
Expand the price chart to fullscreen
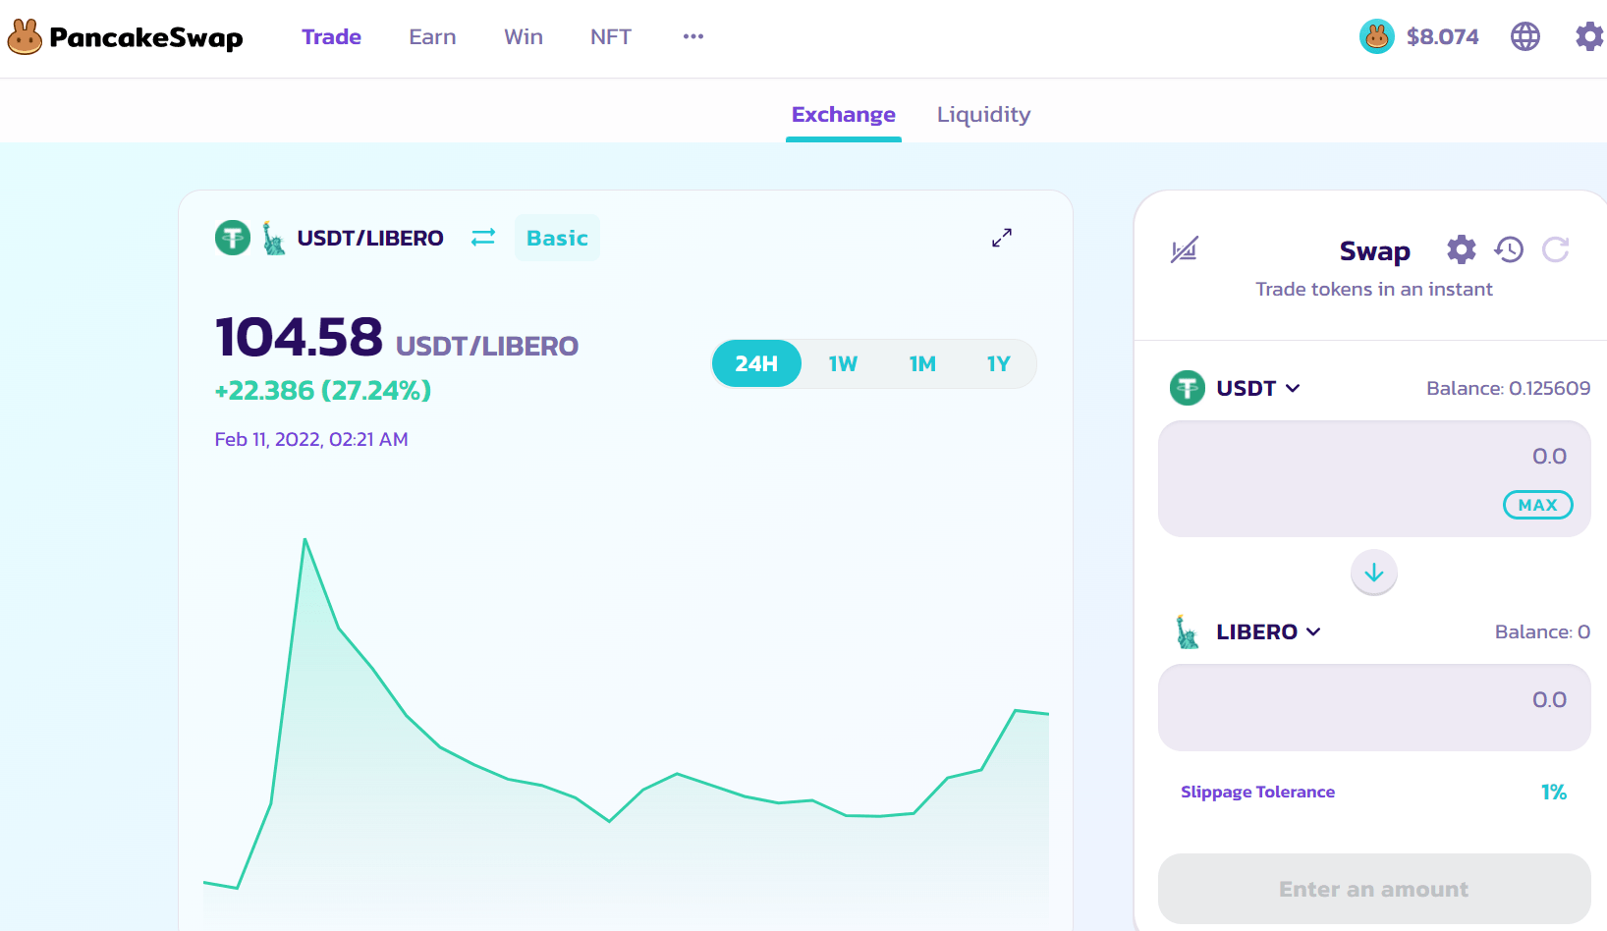(1001, 238)
